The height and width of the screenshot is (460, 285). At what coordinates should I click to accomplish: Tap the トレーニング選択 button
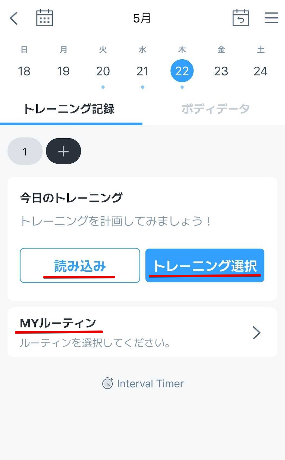click(205, 265)
